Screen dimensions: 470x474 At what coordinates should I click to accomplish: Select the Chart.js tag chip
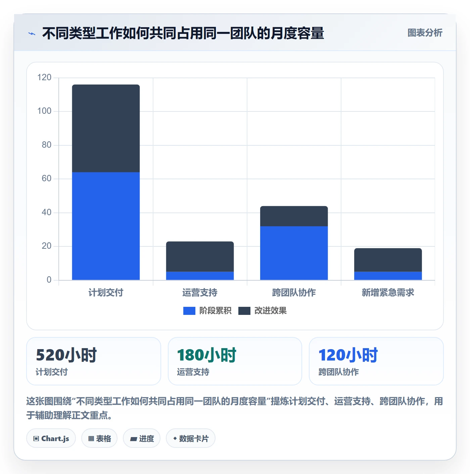[x=51, y=438]
